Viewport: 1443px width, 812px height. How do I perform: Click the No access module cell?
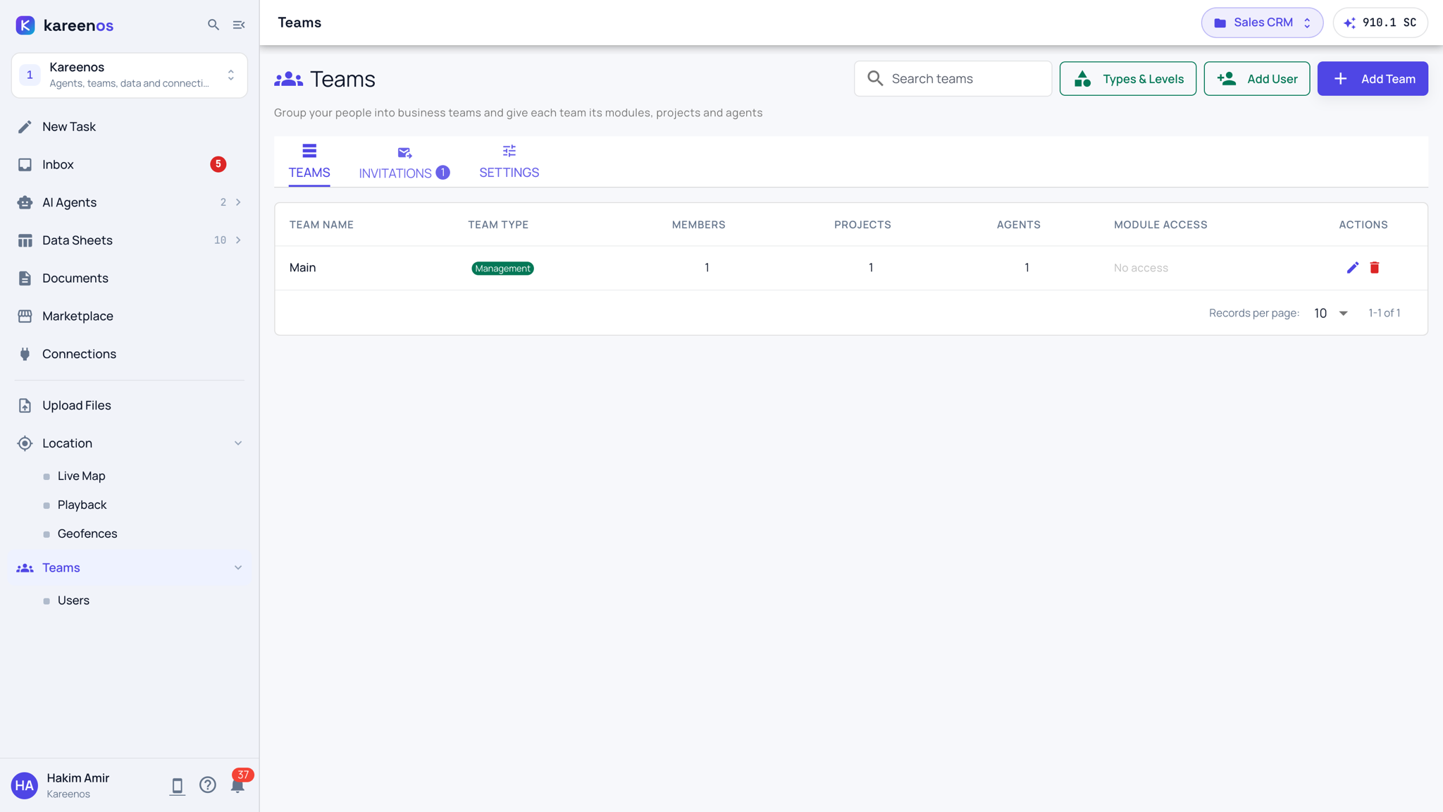(x=1141, y=268)
